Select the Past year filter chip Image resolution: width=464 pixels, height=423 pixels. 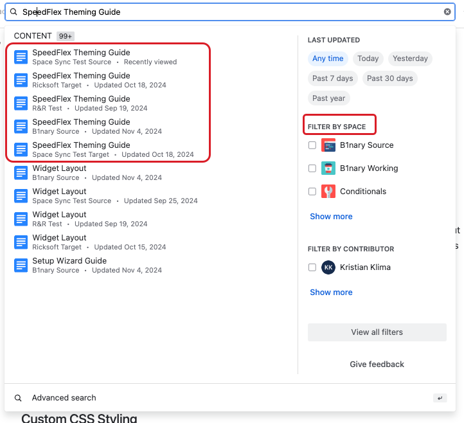tap(329, 98)
